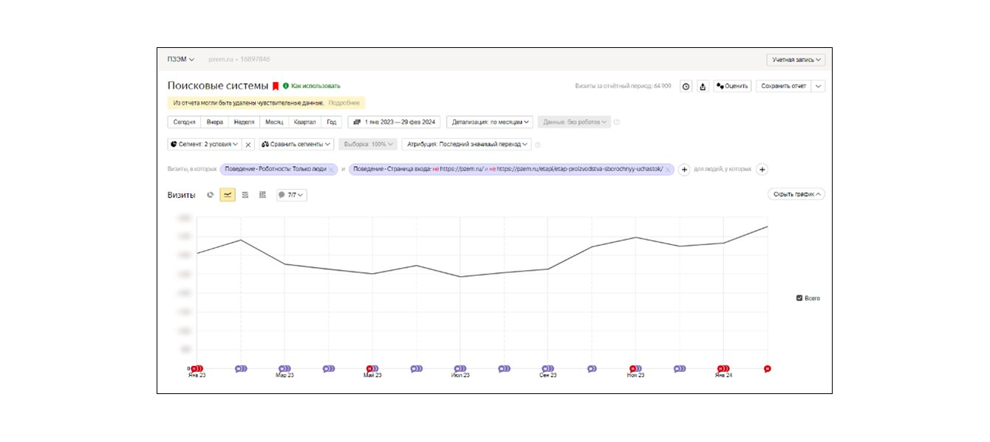Remove the "Роботность: Только люди" filter
The width and height of the screenshot is (990, 442).
[332, 170]
